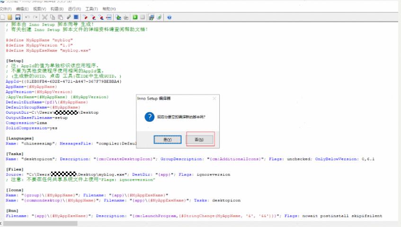Select all with the blue lines icon

point(76,18)
